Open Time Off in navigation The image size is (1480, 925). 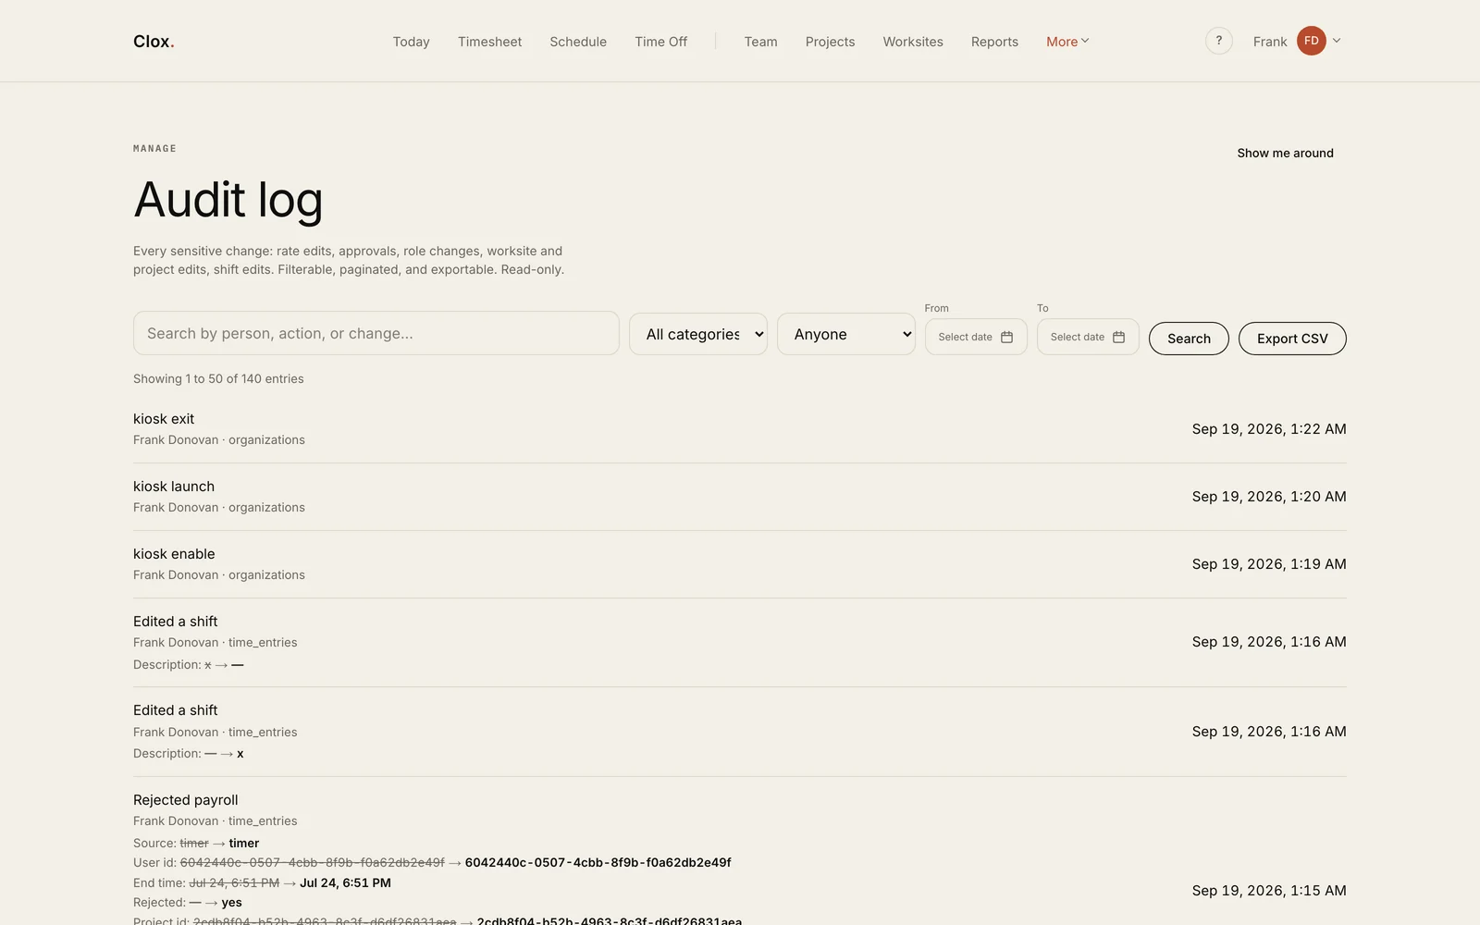pos(660,42)
